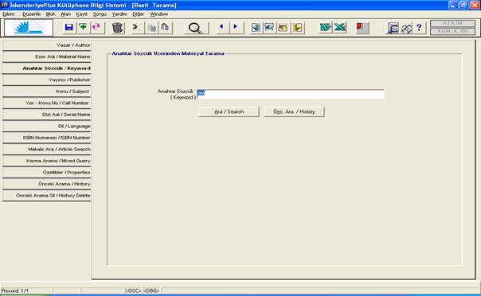Open the Diğer menu

click(139, 14)
